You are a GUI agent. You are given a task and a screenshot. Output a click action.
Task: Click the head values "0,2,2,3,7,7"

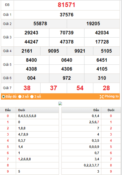91,165
